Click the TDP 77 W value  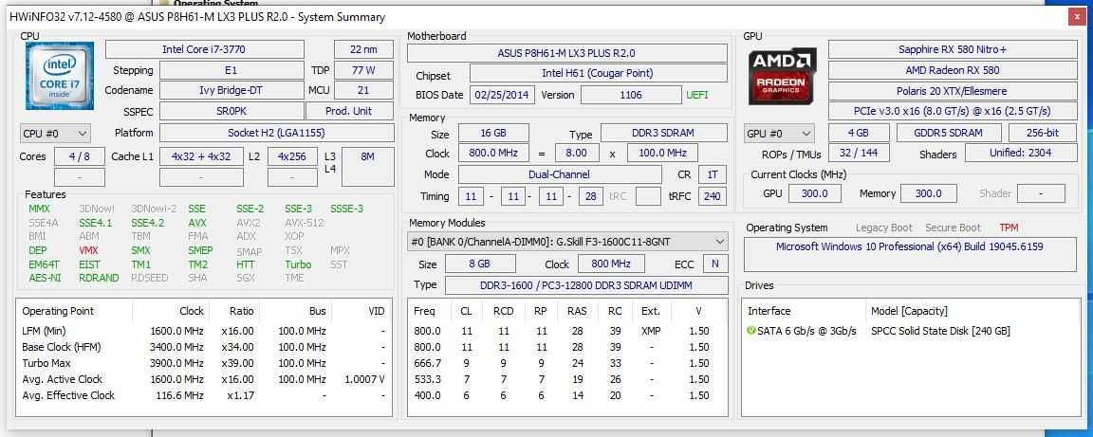click(364, 70)
